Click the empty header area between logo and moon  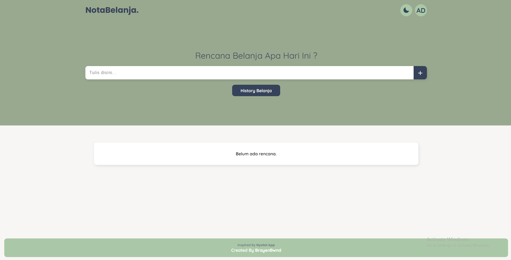coord(267,10)
